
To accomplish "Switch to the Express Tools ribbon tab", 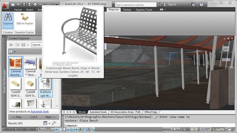I will pos(144,10).
